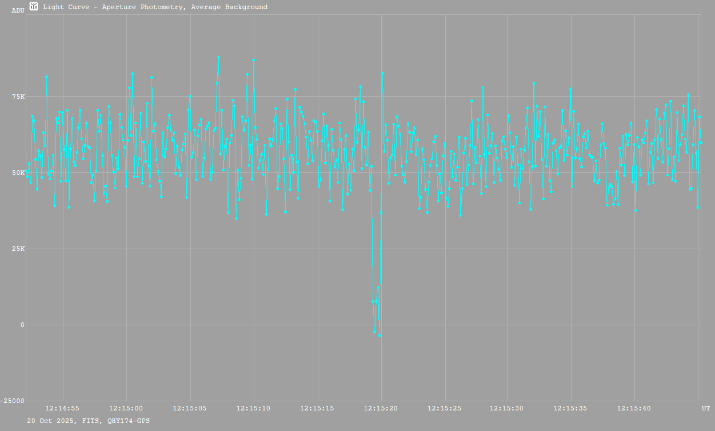715x431 pixels.
Task: Click the Tangra icon beside the chart title
Action: click(x=34, y=7)
